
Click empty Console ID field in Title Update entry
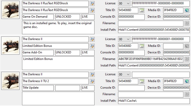pos(131,88)
